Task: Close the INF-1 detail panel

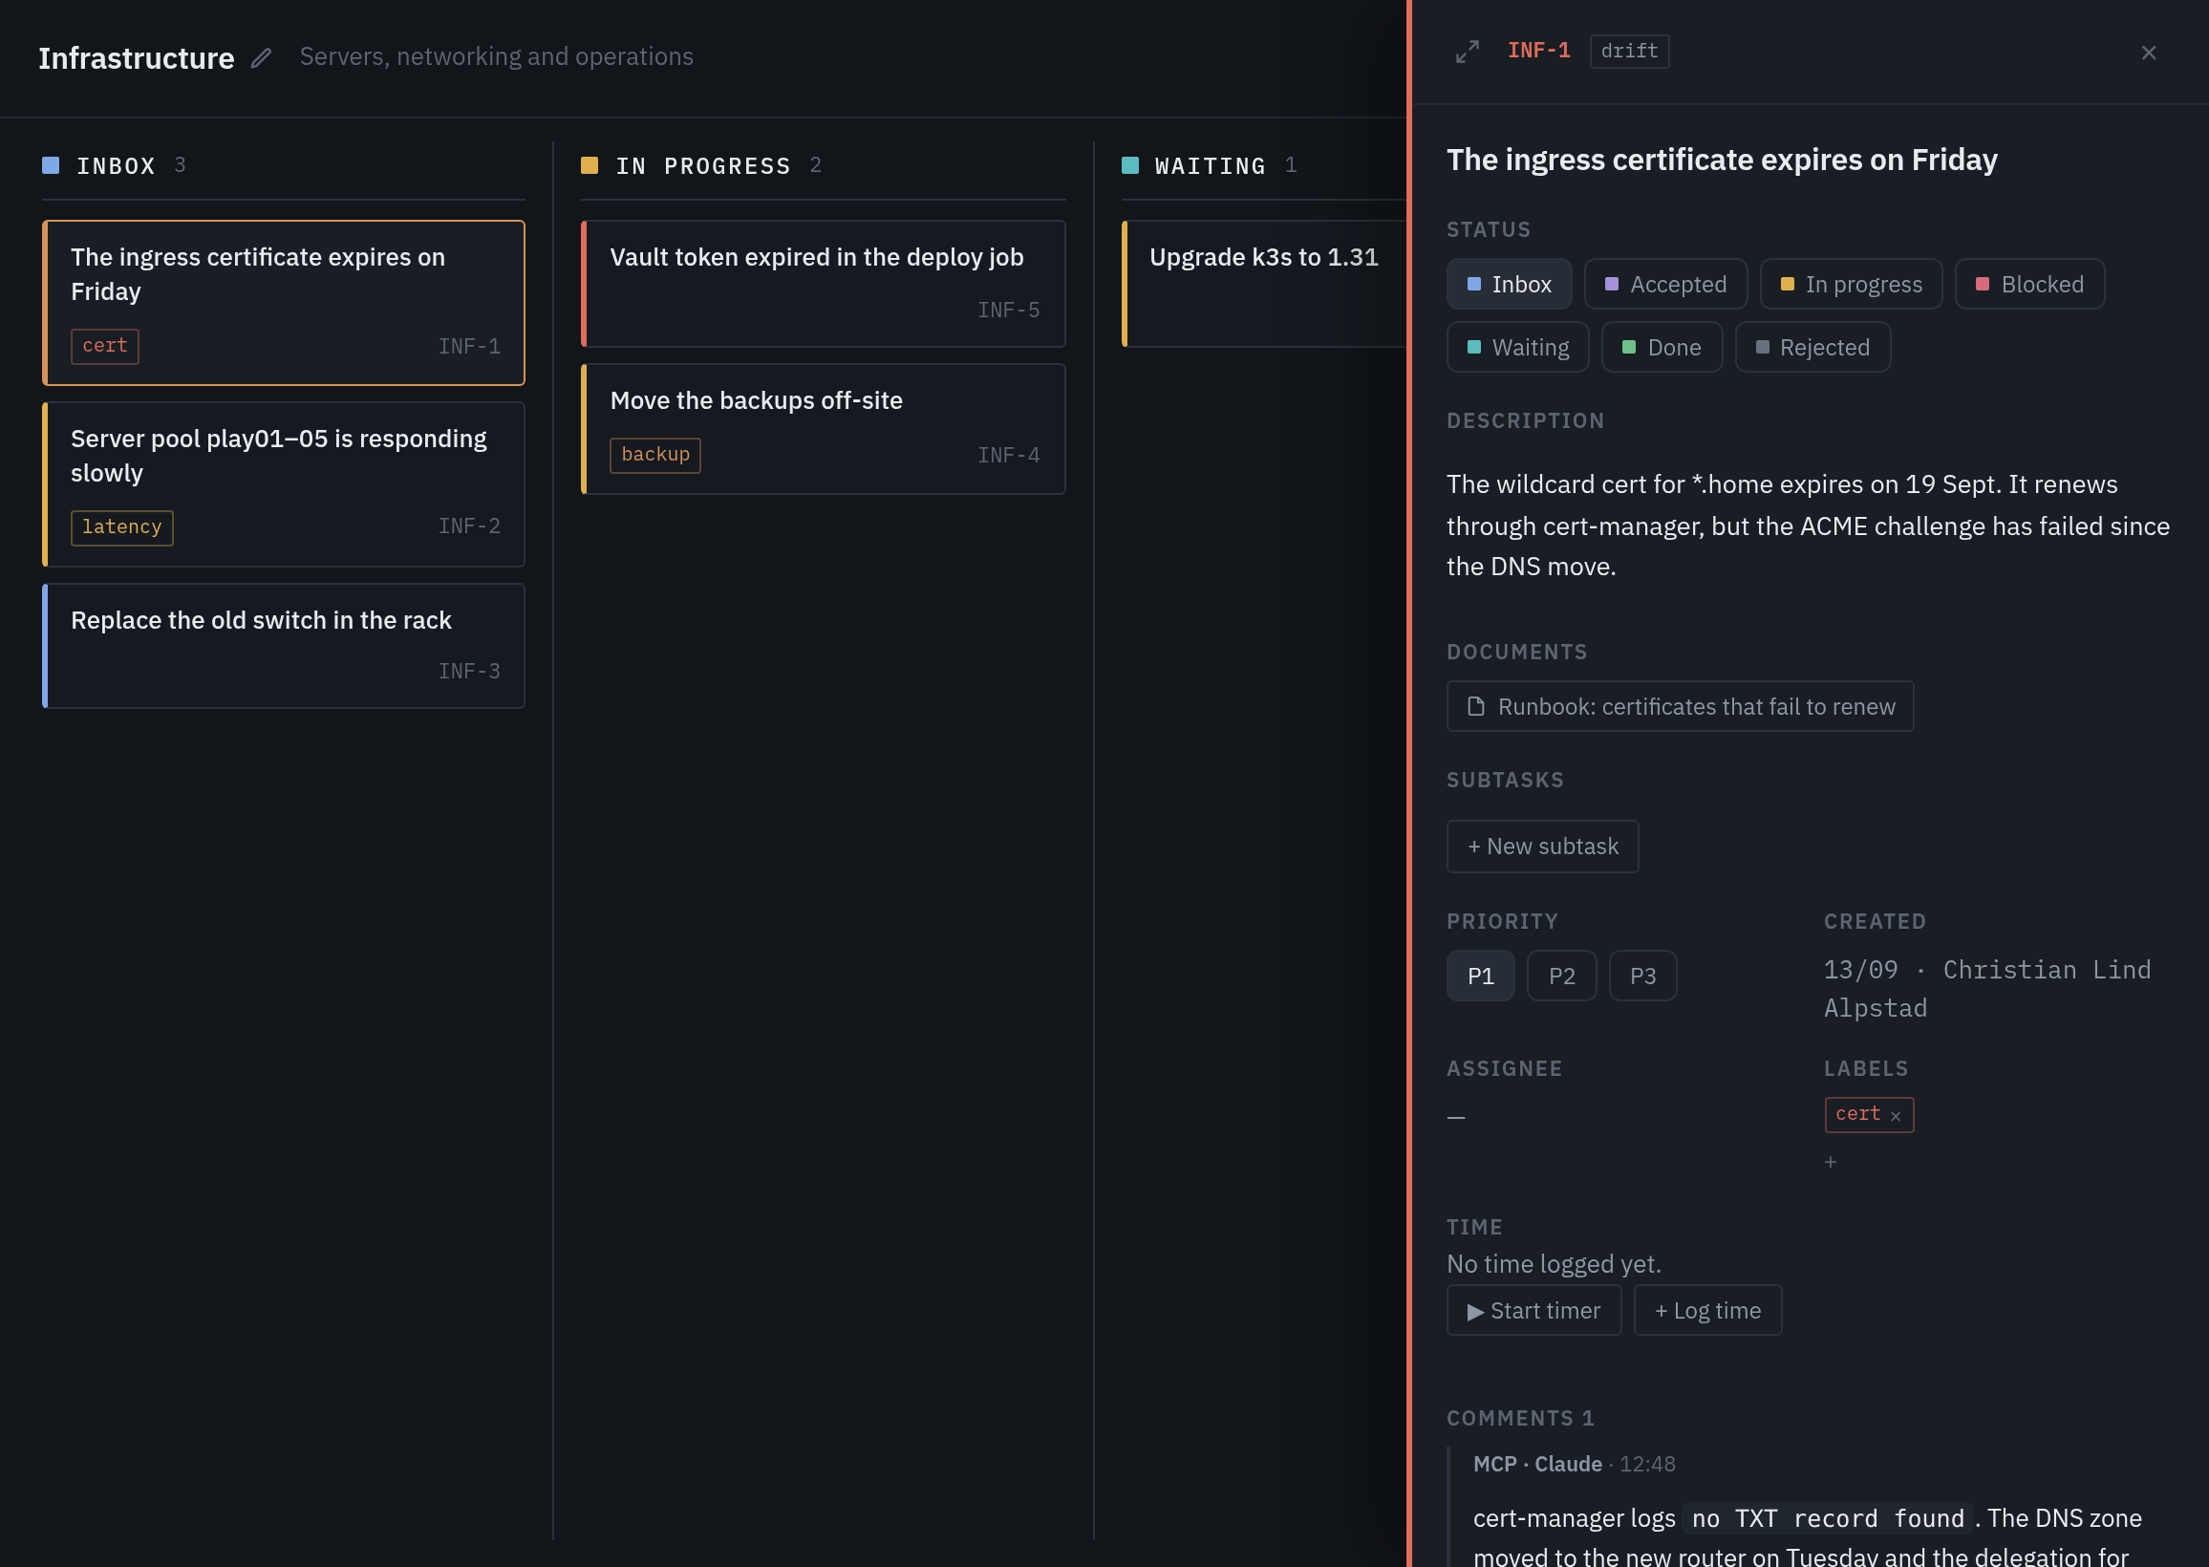Action: [x=2148, y=54]
